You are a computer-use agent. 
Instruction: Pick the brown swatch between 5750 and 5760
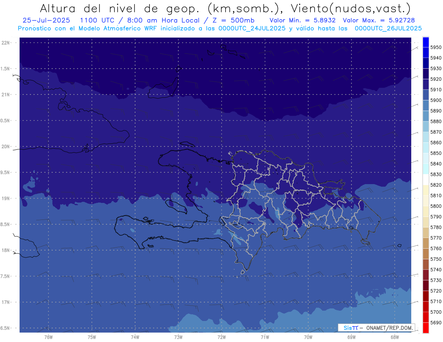426,254
